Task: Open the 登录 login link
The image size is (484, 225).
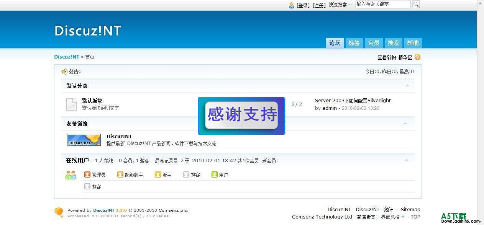Action: point(303,5)
